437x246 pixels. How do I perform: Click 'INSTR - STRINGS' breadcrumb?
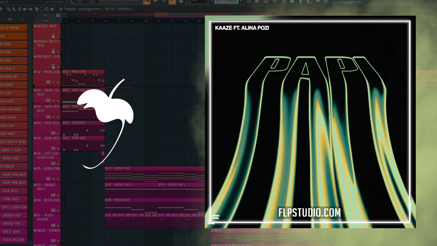pos(118,9)
